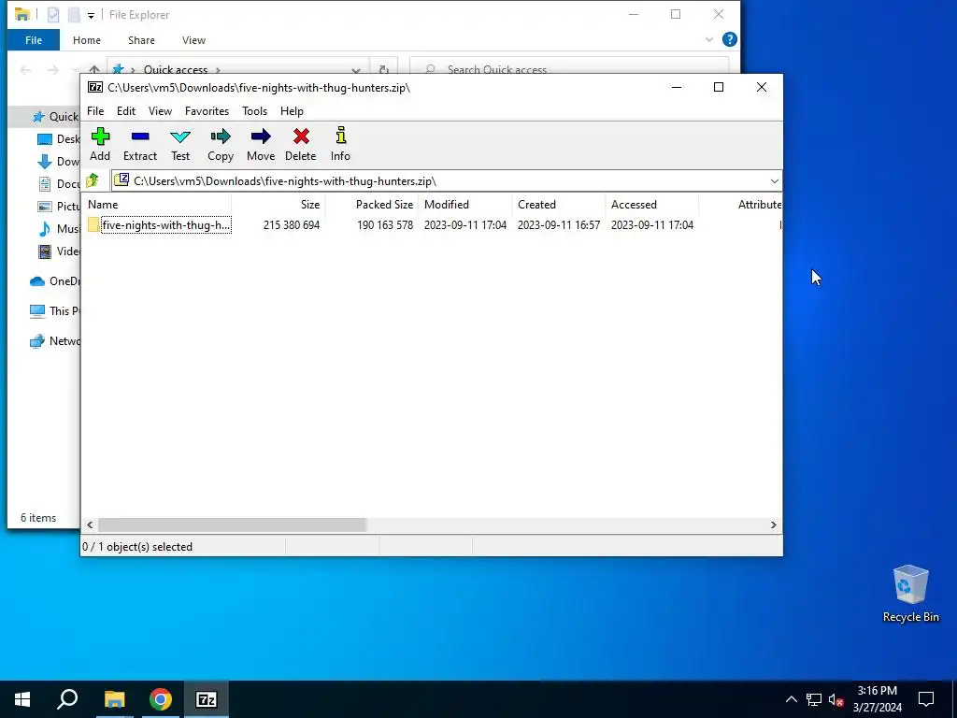Extract the archive using the Extract icon

[x=140, y=145]
